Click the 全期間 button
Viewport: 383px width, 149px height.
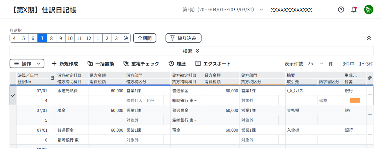145,38
